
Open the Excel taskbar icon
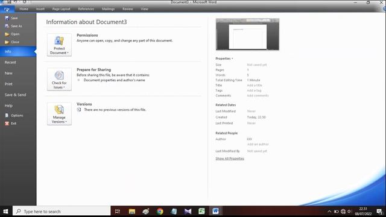pyautogui.click(x=201, y=212)
